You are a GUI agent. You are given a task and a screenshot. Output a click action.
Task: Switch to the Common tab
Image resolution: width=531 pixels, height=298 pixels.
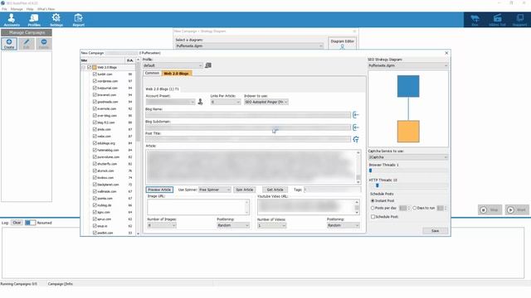pyautogui.click(x=152, y=73)
